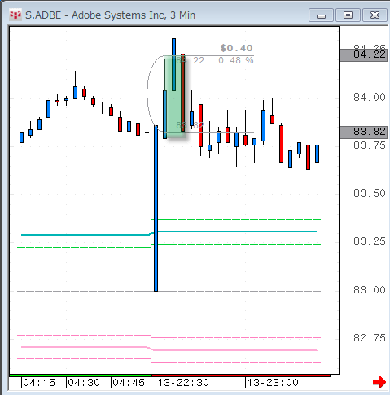Screen dimensions: 390x395
Task: Click the long blue candle reaching 83.00
Action: 156,209
